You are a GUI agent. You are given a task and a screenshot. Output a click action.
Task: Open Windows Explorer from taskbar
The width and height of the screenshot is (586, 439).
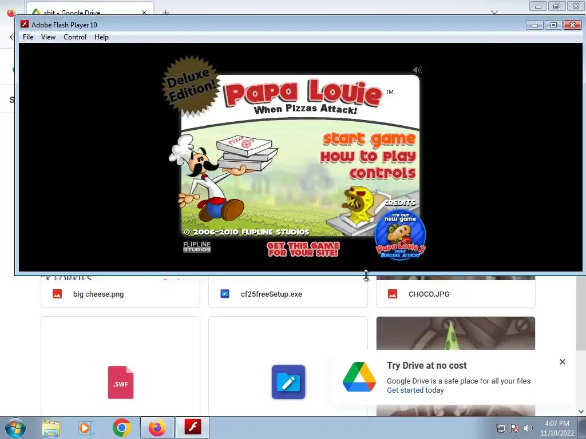51,428
